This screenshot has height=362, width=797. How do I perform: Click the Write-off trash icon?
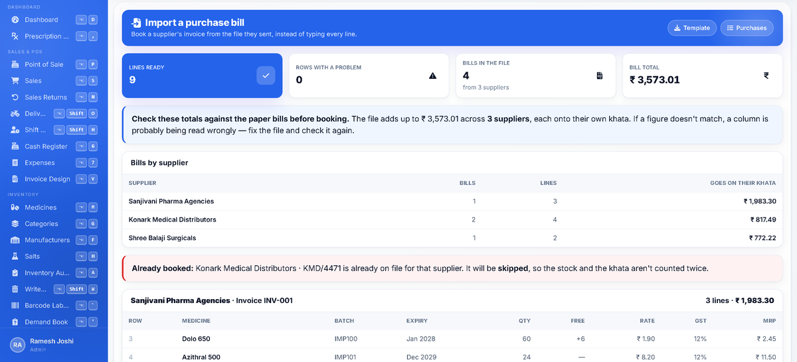15,289
